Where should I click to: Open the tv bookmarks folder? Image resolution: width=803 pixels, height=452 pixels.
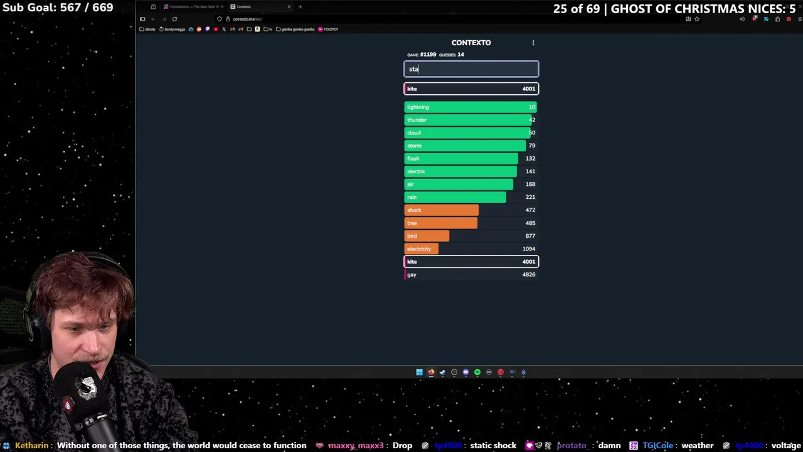point(268,29)
